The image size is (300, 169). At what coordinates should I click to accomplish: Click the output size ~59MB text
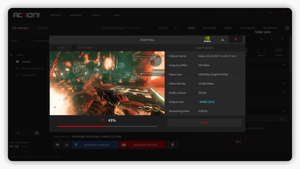(206, 102)
